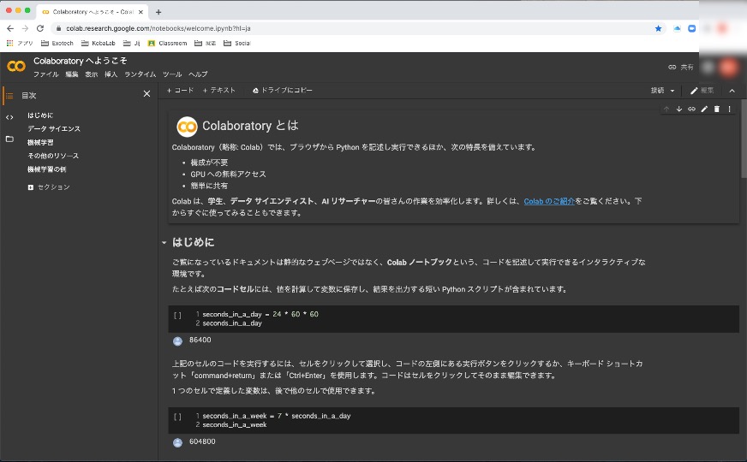Click inside the seconds_in_a_week code line

[277, 416]
